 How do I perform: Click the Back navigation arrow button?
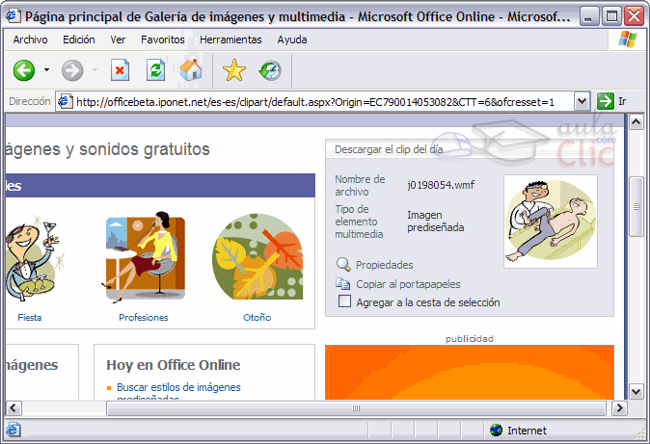click(24, 70)
